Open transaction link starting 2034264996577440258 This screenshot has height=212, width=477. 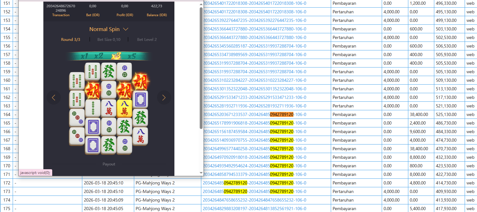click(x=254, y=149)
